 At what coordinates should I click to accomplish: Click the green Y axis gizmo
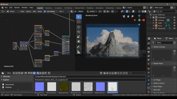[139, 20]
